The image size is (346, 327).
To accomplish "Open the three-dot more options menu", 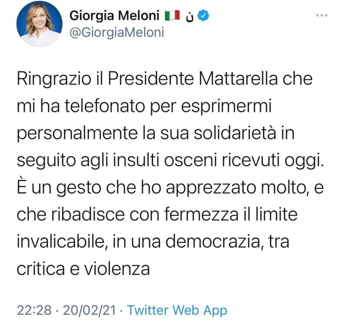I will (x=321, y=16).
